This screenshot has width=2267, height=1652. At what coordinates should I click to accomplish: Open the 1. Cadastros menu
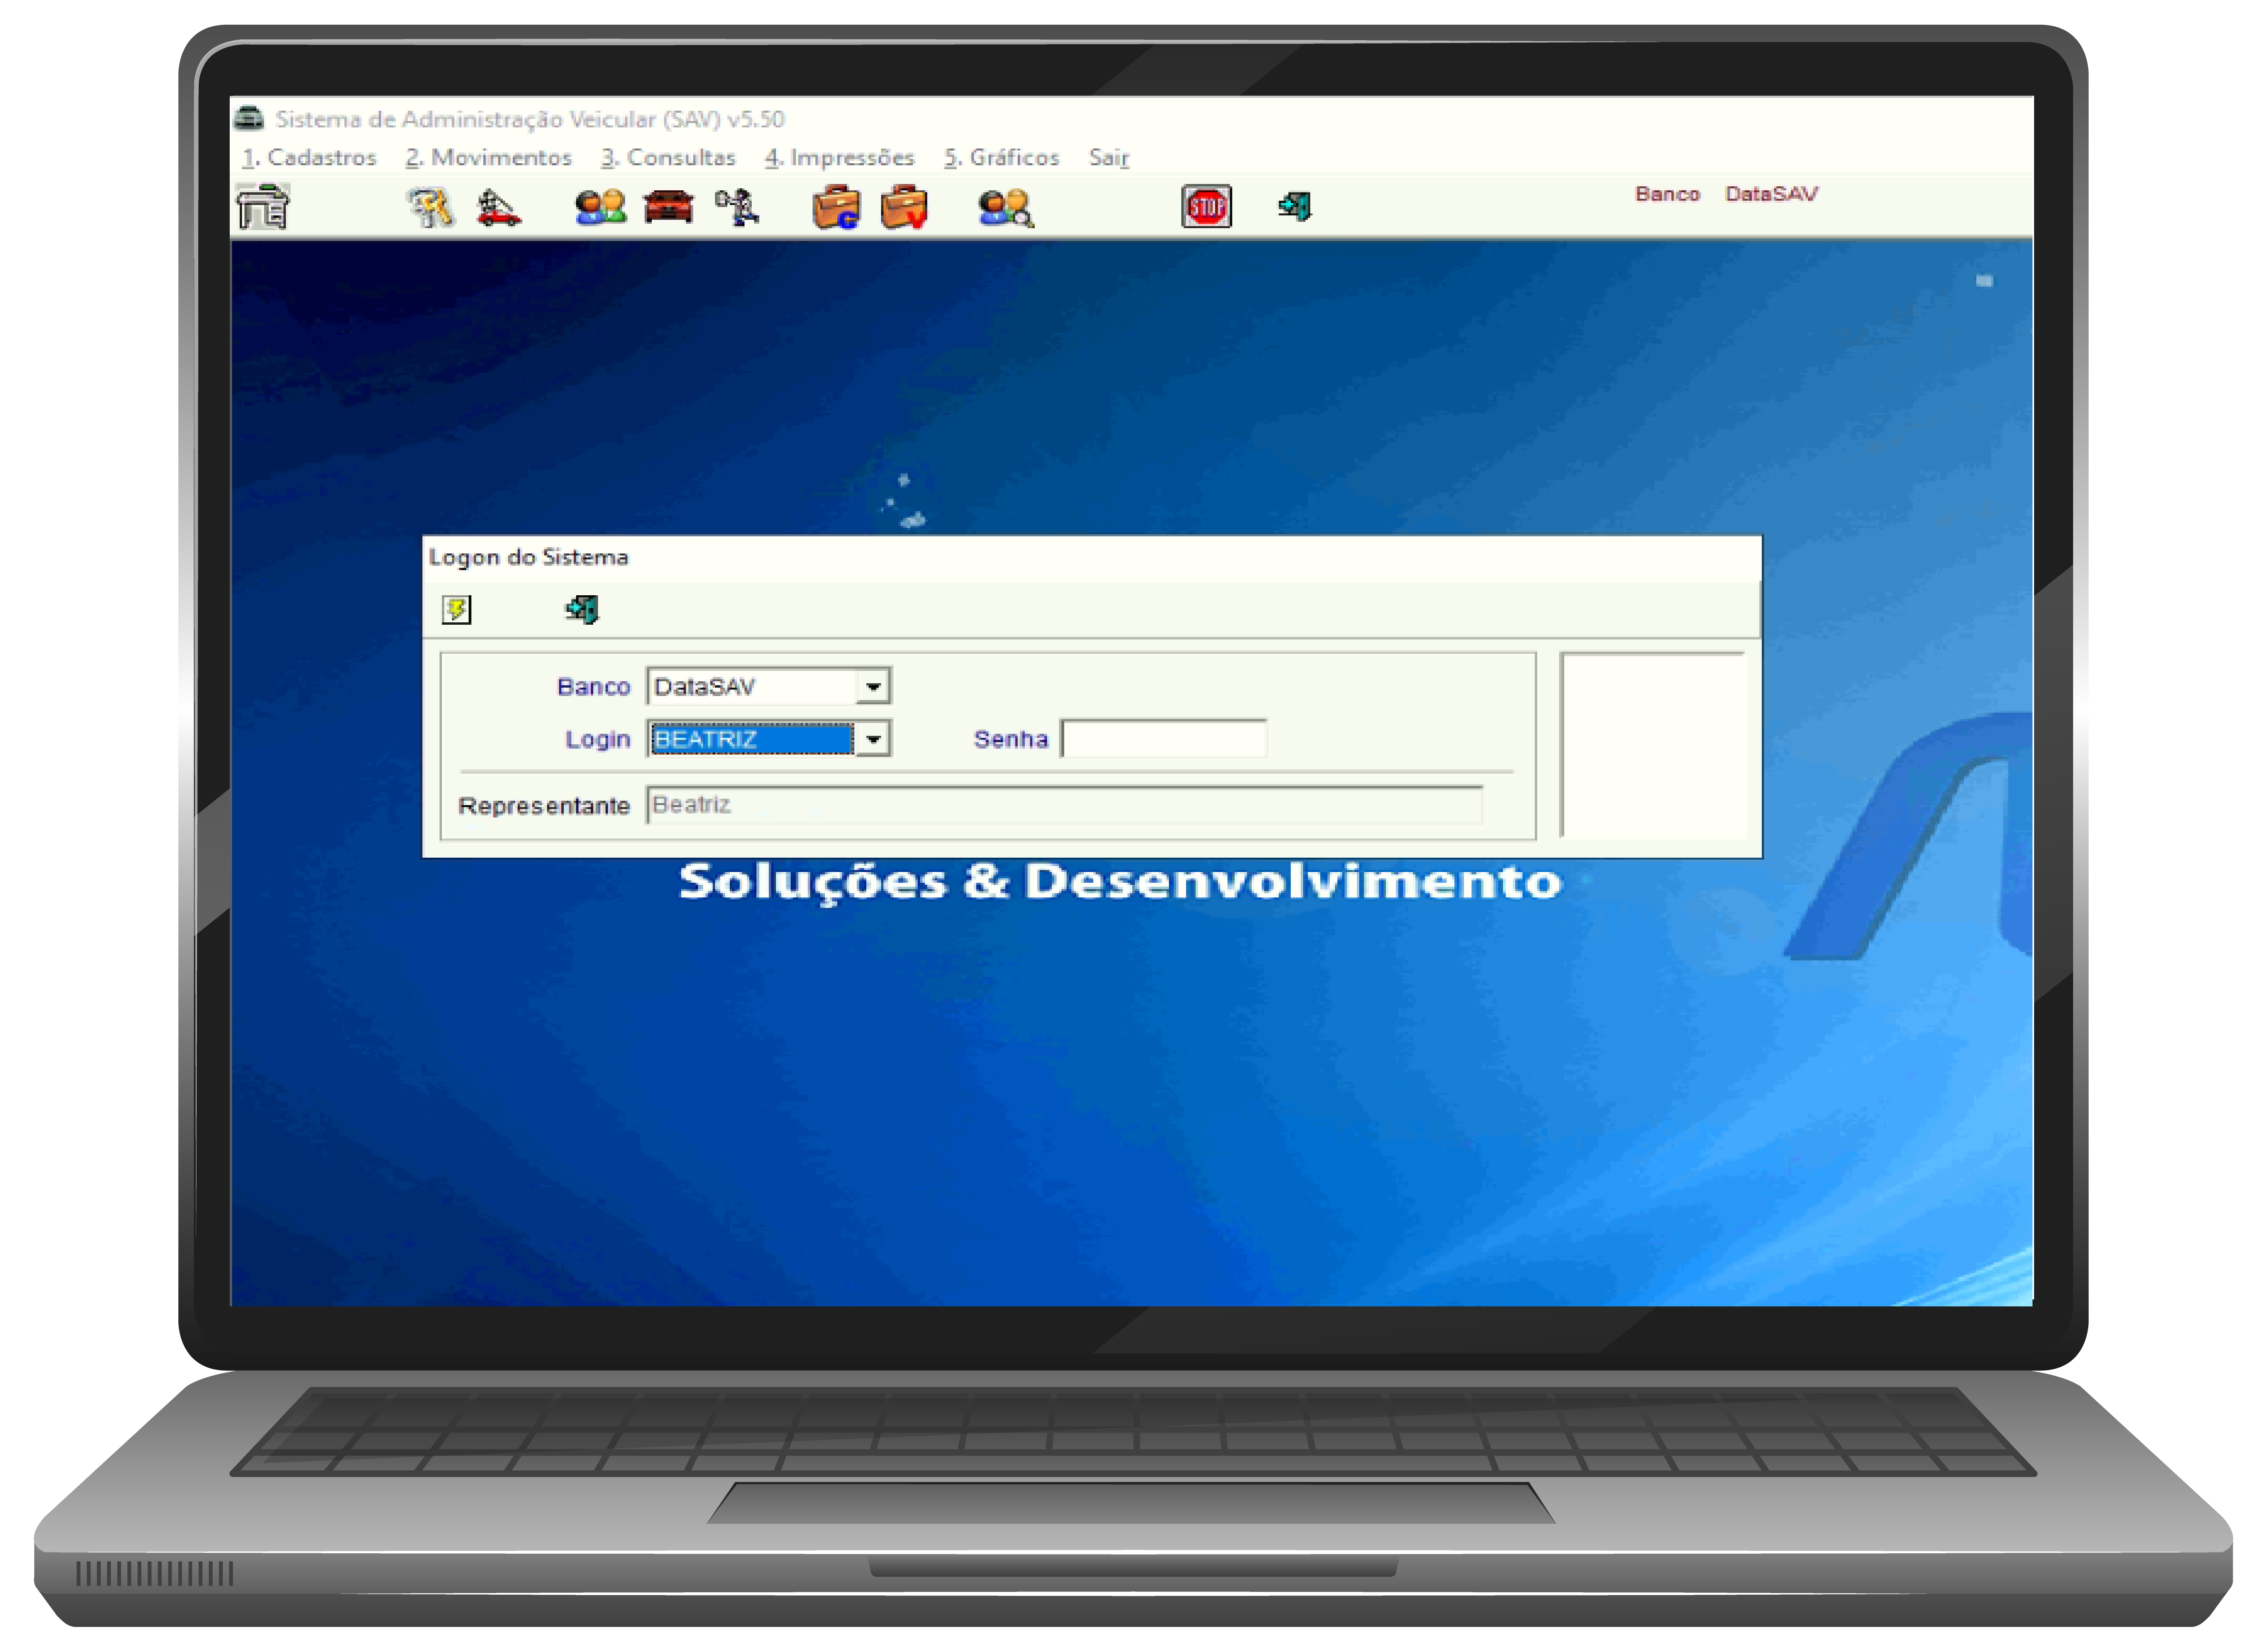(x=309, y=158)
